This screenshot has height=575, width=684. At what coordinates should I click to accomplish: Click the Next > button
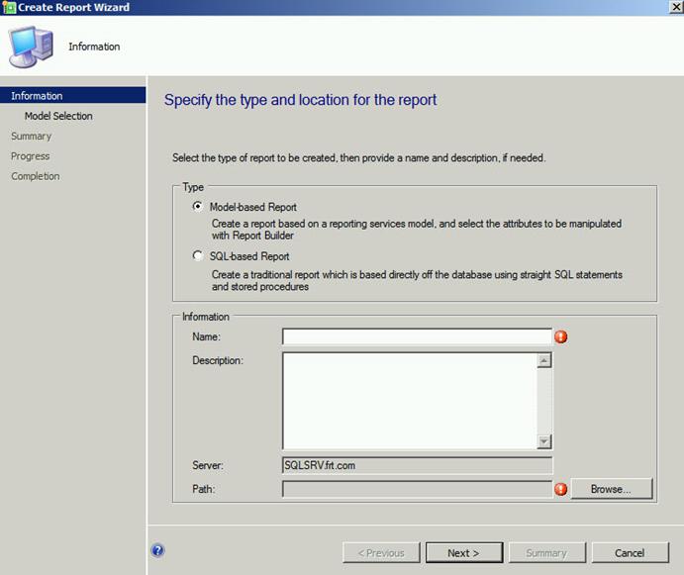point(464,553)
